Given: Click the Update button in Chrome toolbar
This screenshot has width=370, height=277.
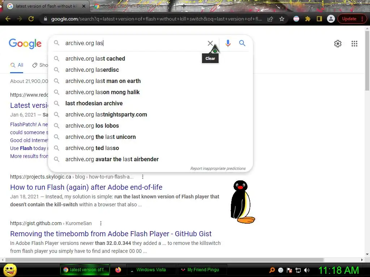Looking at the screenshot, I should (349, 19).
